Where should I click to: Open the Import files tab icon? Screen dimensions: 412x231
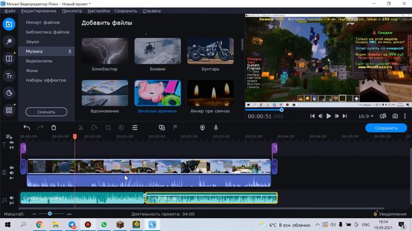[x=9, y=24]
